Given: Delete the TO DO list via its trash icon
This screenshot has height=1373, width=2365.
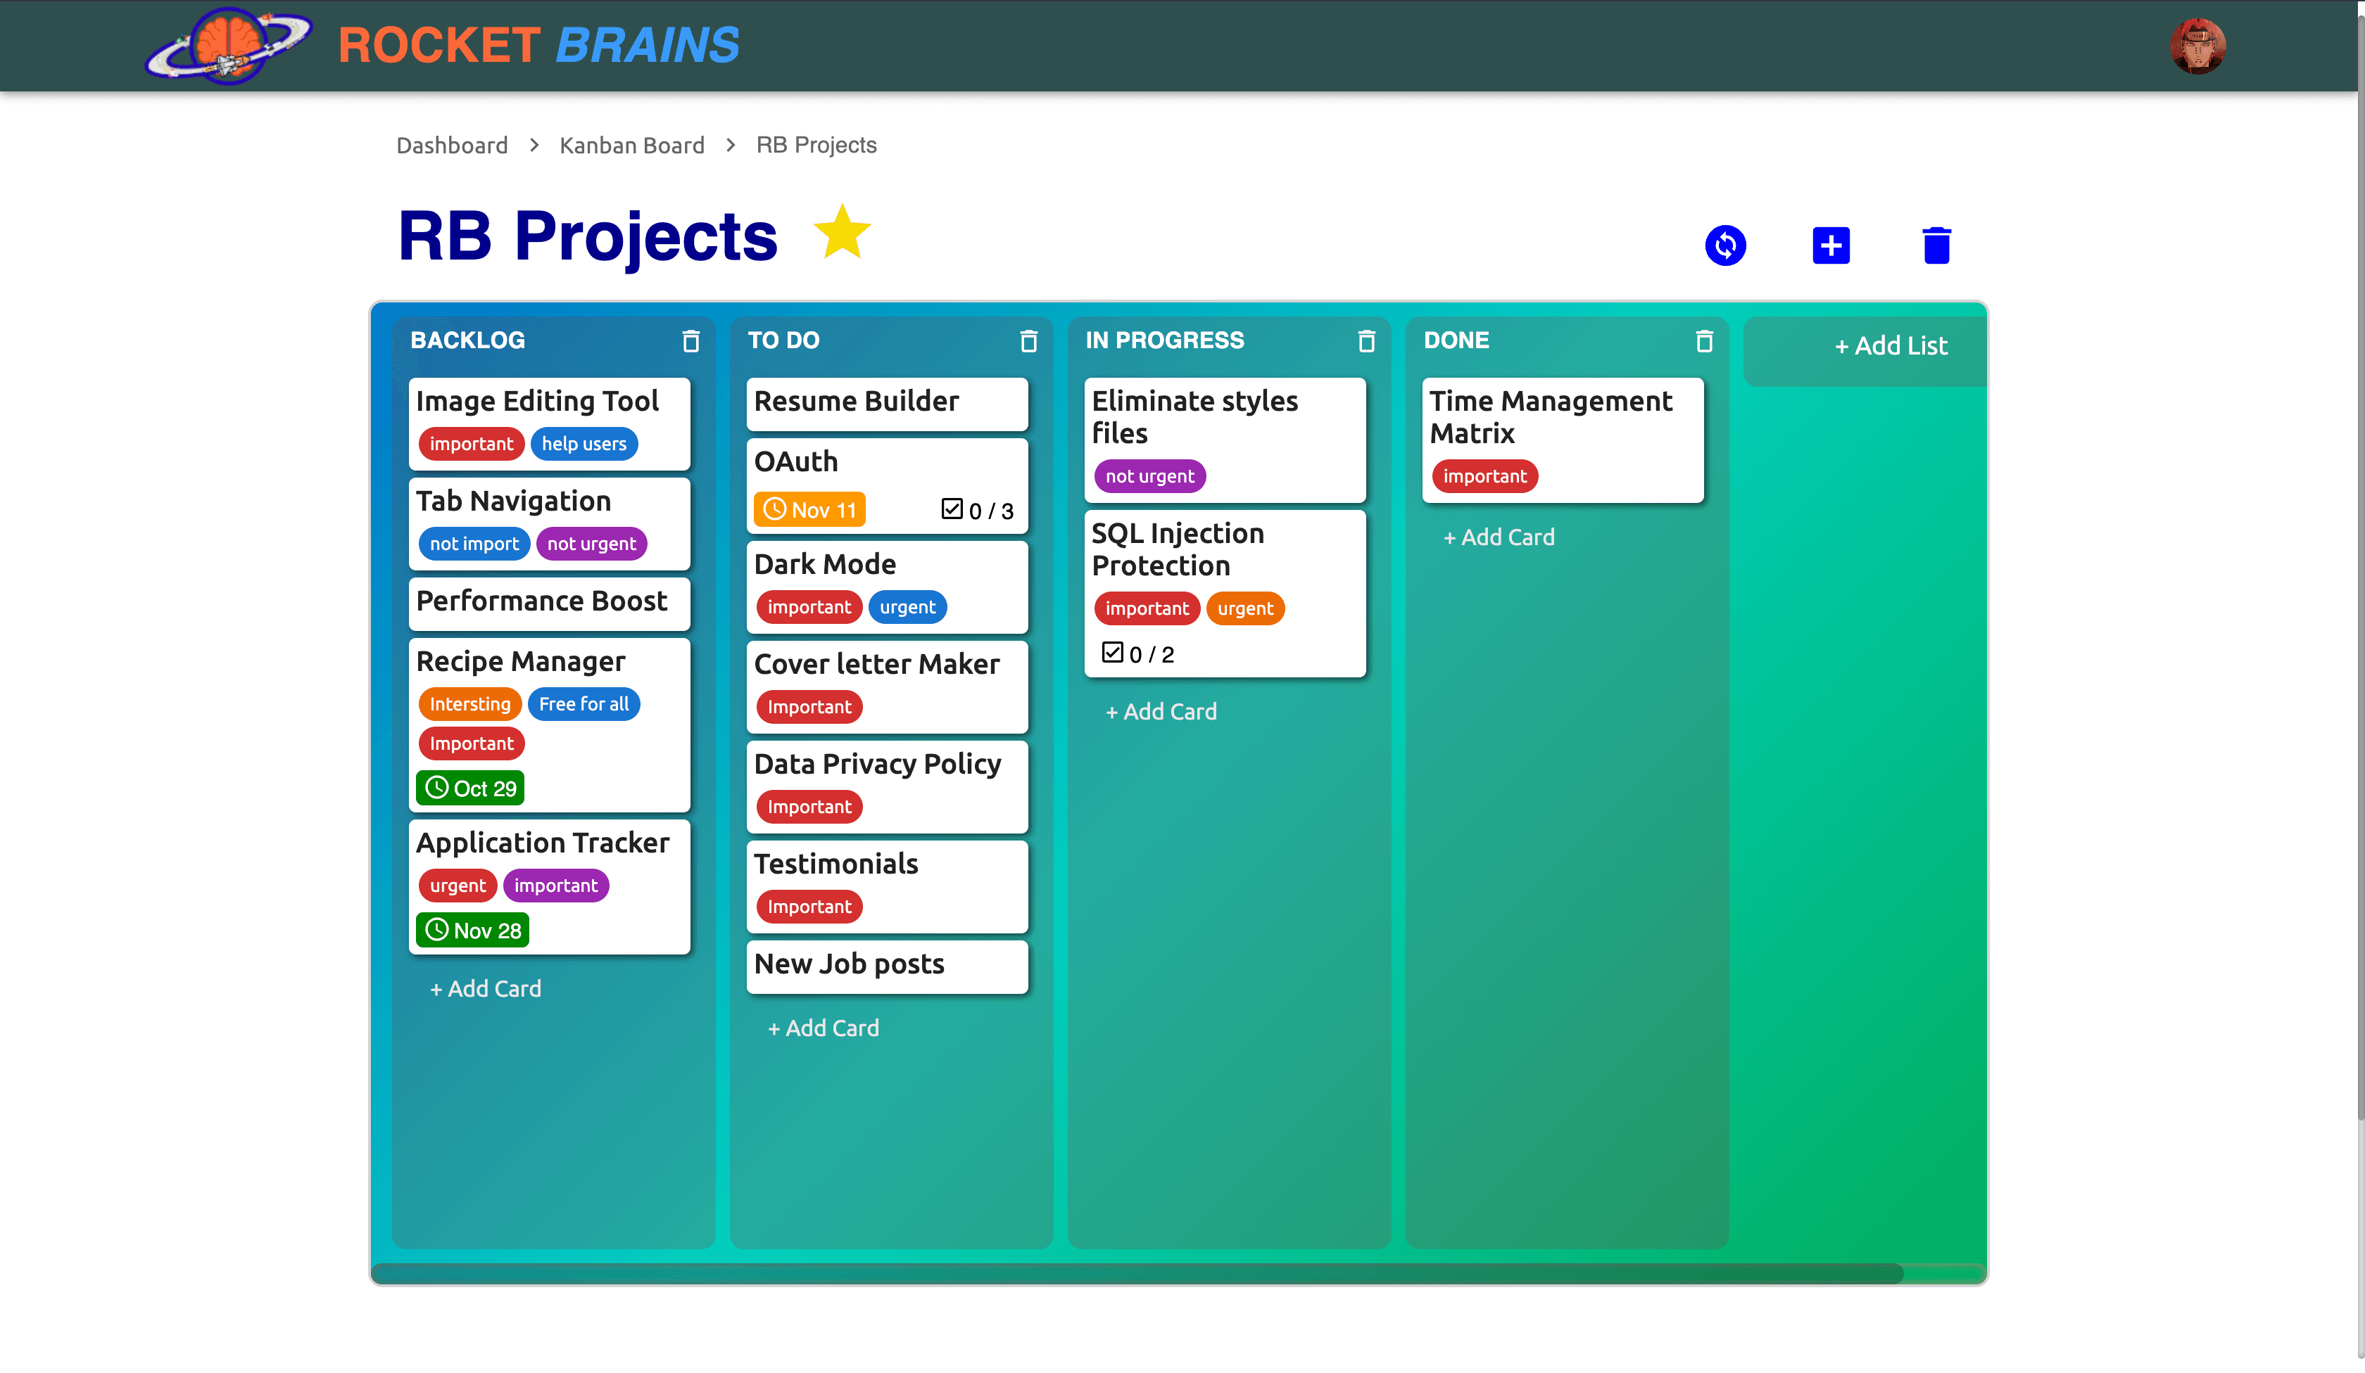Looking at the screenshot, I should click(x=1028, y=340).
